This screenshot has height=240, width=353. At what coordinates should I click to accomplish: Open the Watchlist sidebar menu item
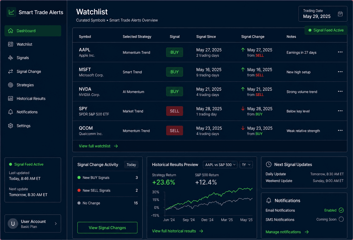point(33,44)
